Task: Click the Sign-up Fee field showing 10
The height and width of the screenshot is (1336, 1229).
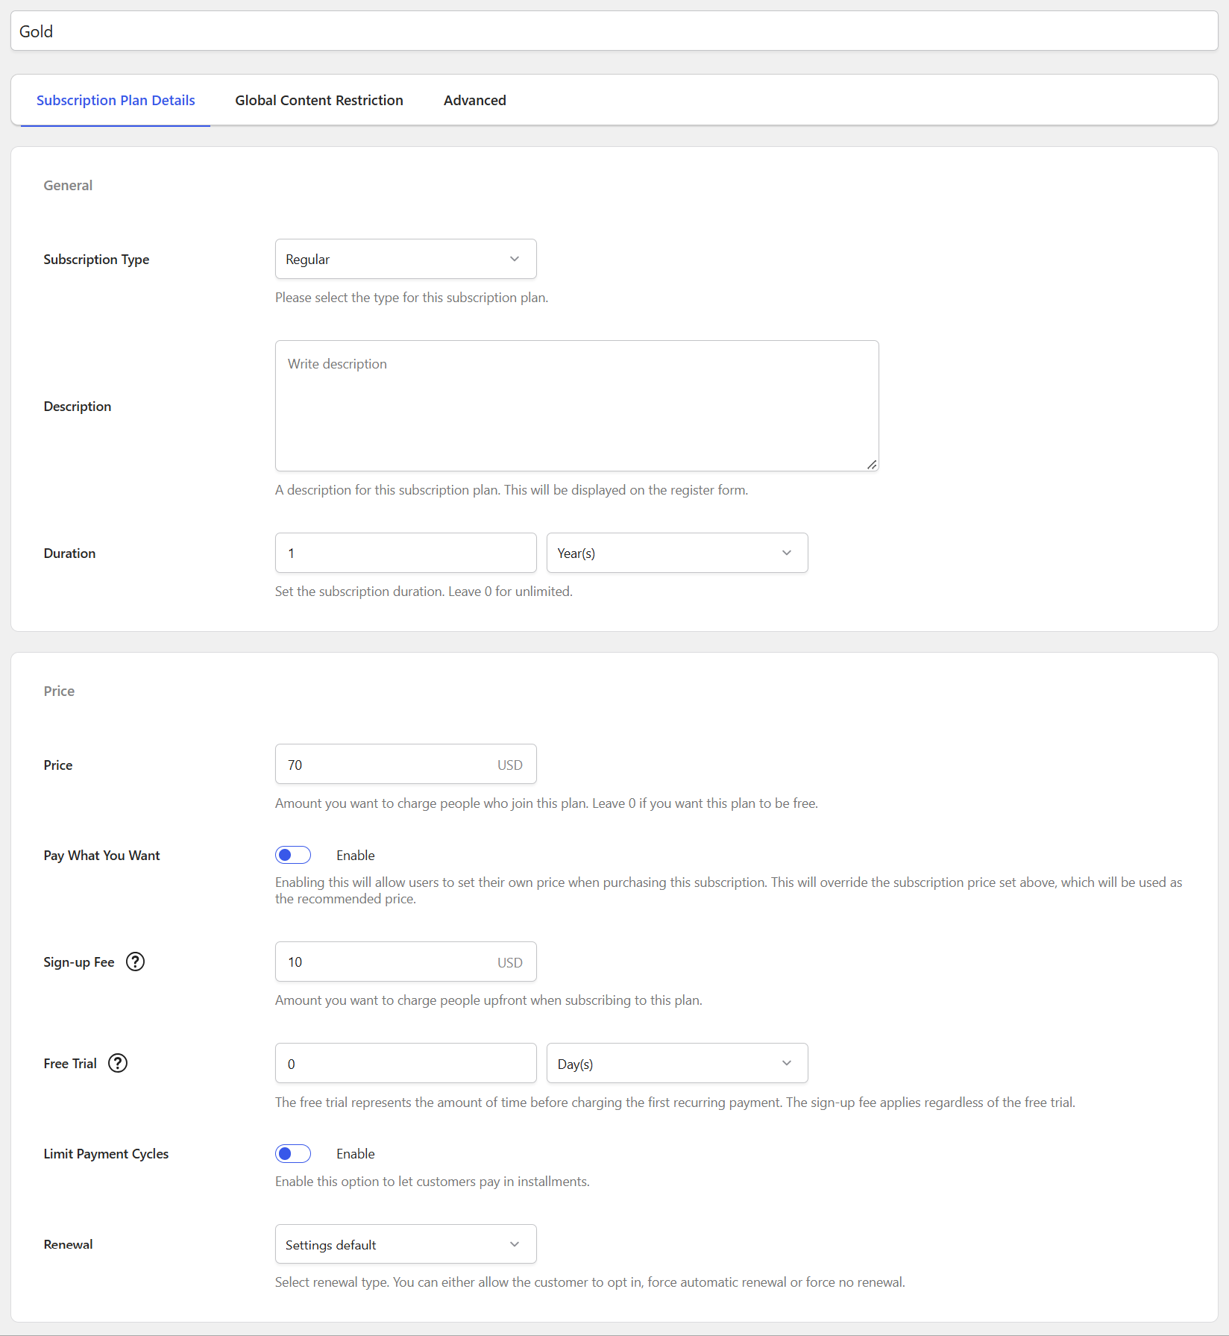Action: [406, 962]
